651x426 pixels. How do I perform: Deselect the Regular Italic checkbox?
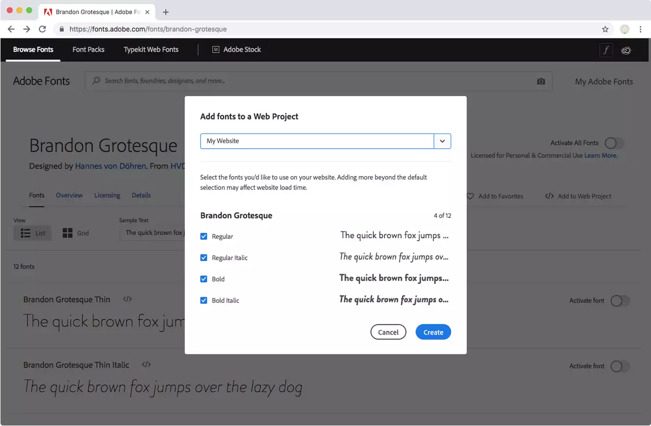[204, 258]
